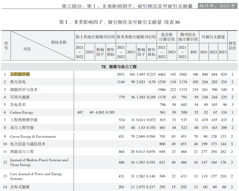Image resolution: width=239 pixels, height=191 pixels.
Task: Click journal name 工程热物理学报
Action: click(x=24, y=120)
